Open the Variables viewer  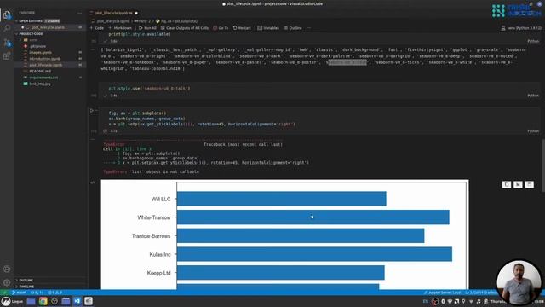click(x=268, y=28)
